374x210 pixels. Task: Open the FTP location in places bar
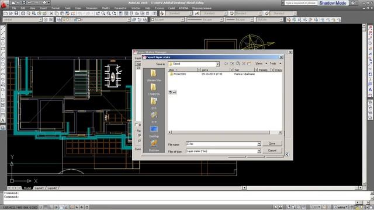pos(154,117)
